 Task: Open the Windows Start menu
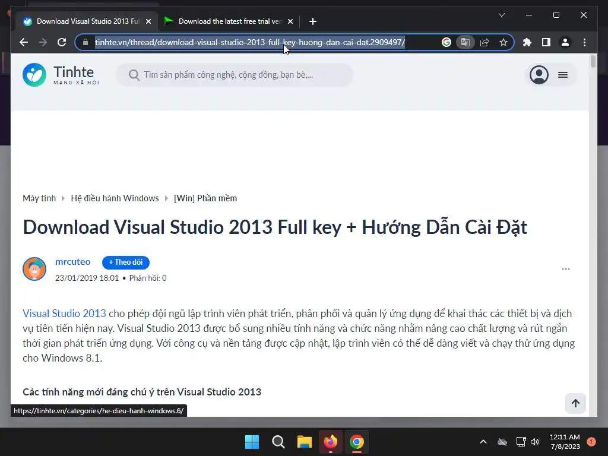(x=252, y=442)
